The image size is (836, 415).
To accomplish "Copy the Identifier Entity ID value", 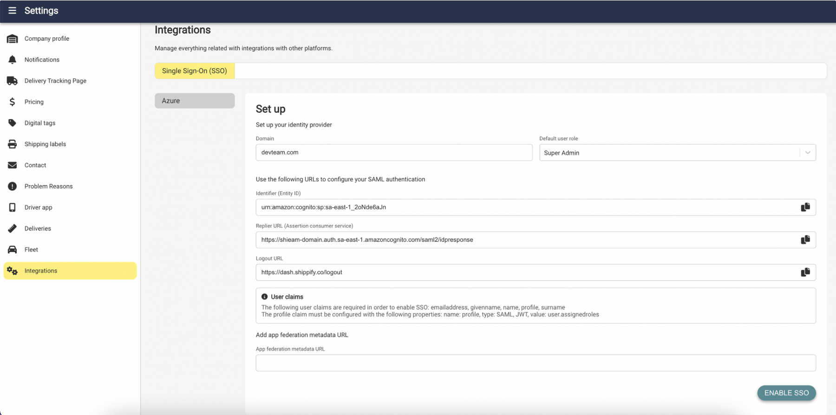I will tap(805, 207).
